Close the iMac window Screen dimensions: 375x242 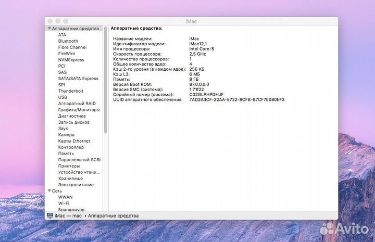pyautogui.click(x=50, y=21)
